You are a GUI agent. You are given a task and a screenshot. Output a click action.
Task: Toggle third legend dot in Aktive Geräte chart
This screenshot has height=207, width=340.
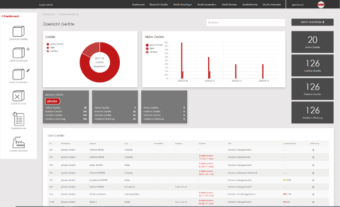[147, 52]
